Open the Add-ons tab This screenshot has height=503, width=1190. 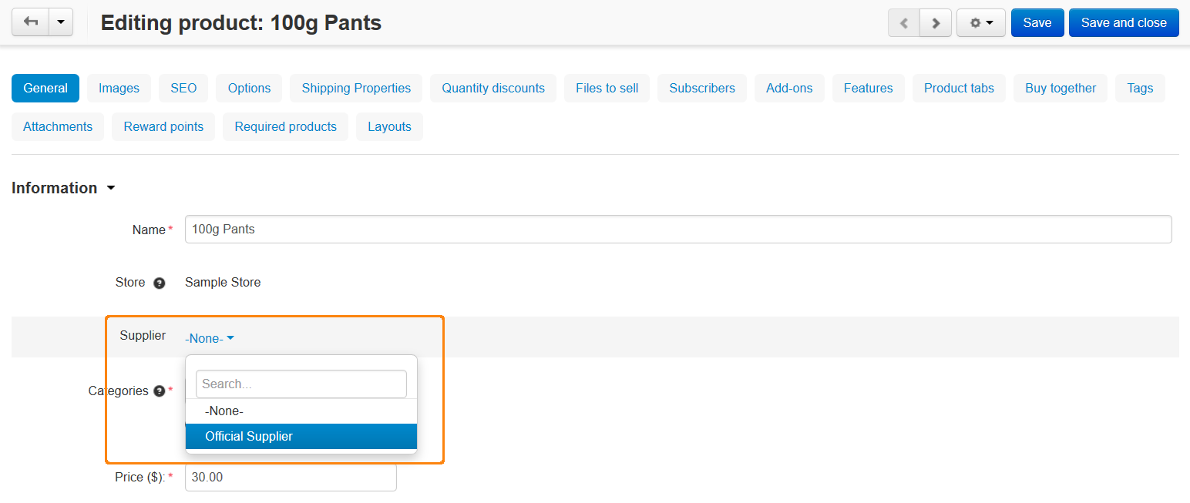pos(789,88)
